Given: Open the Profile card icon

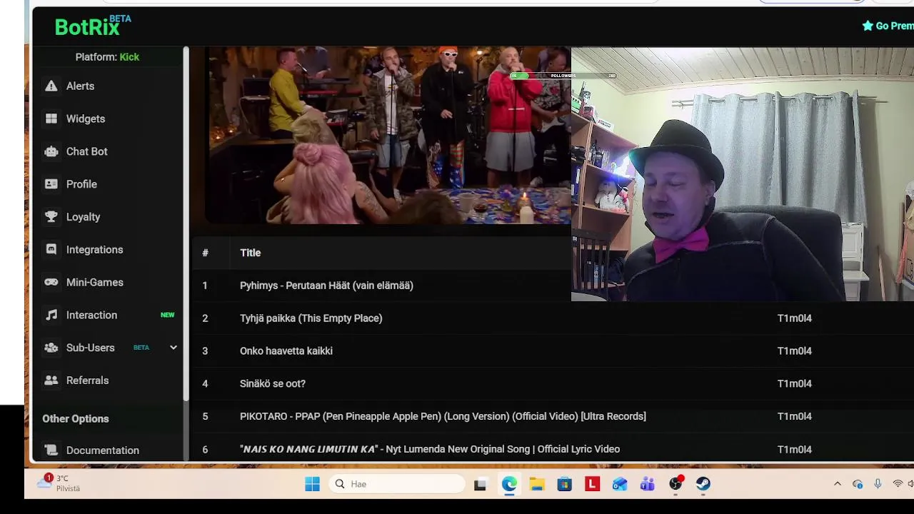Looking at the screenshot, I should pyautogui.click(x=51, y=184).
